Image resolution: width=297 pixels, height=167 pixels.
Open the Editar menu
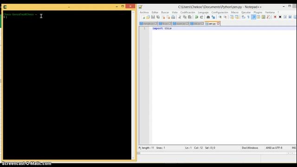(x=155, y=13)
